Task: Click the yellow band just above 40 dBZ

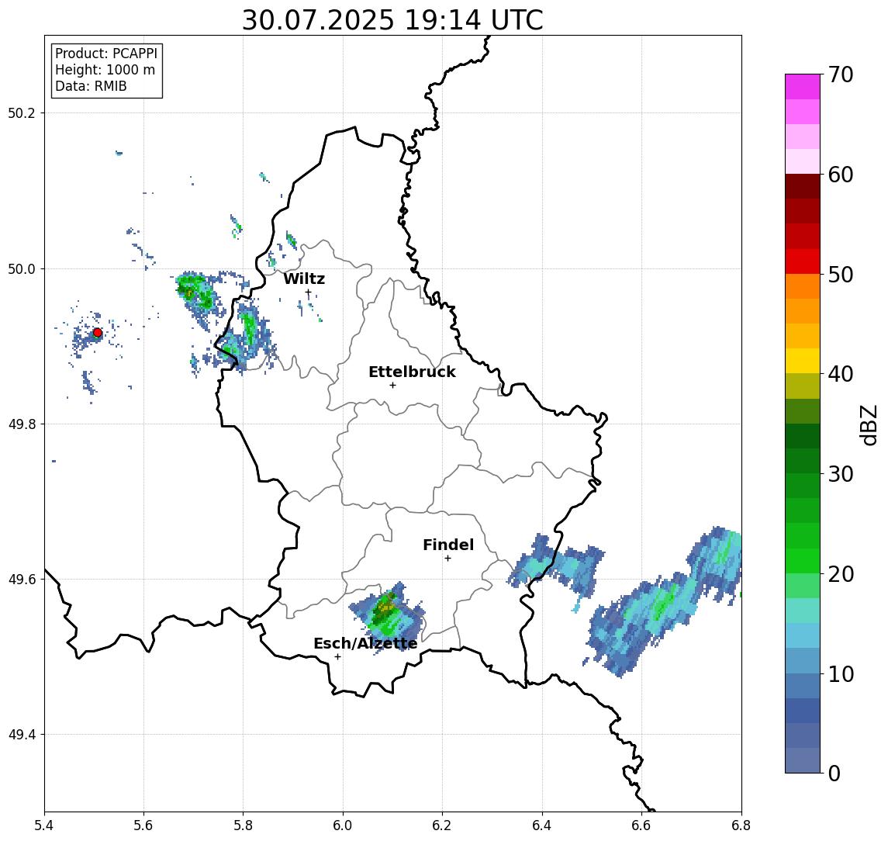Action: [x=803, y=361]
